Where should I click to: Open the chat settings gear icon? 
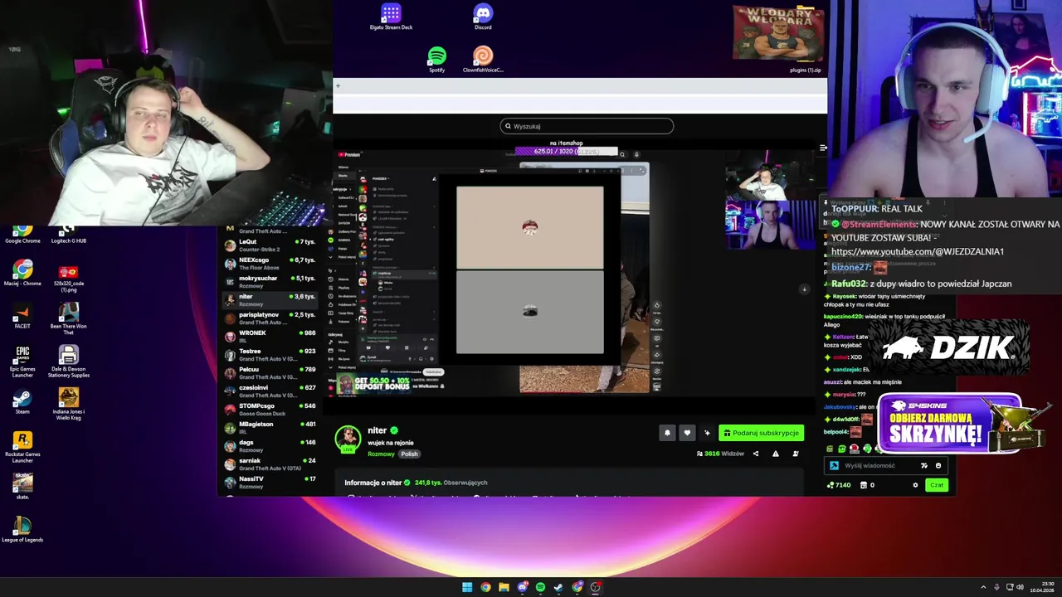pyautogui.click(x=915, y=485)
